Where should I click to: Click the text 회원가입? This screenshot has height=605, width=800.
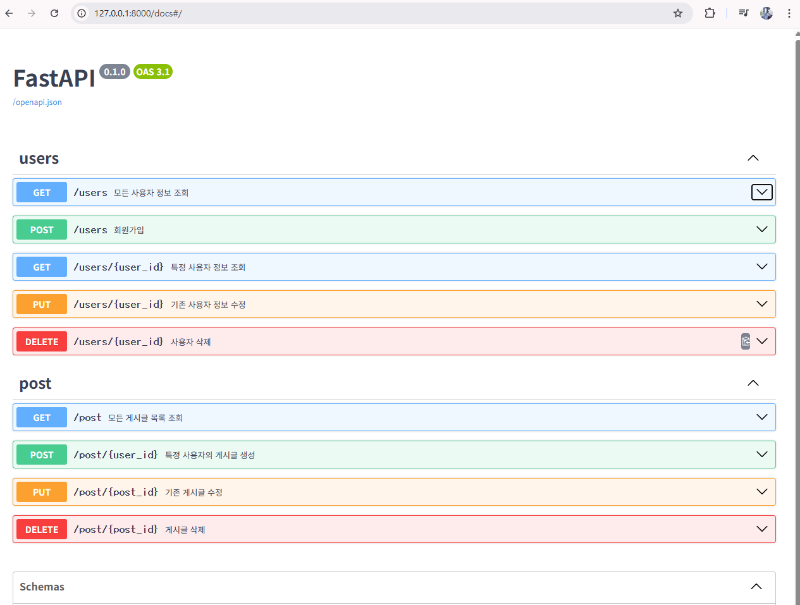click(129, 230)
